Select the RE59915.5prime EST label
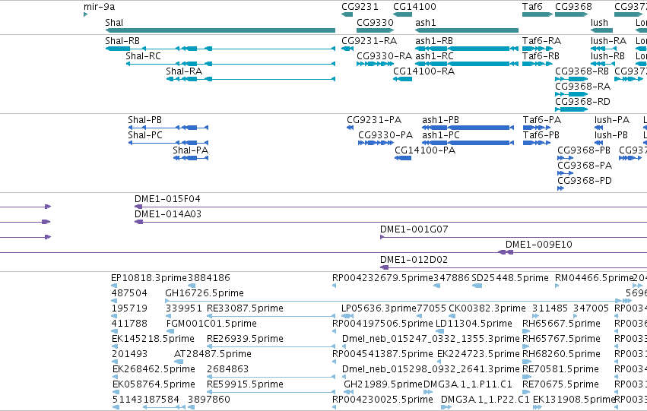Image resolution: width=647 pixels, height=411 pixels. [245, 384]
